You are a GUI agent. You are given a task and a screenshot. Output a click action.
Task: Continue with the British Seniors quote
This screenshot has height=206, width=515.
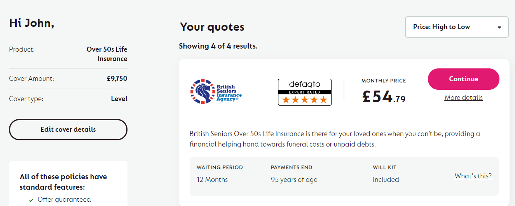click(x=463, y=79)
